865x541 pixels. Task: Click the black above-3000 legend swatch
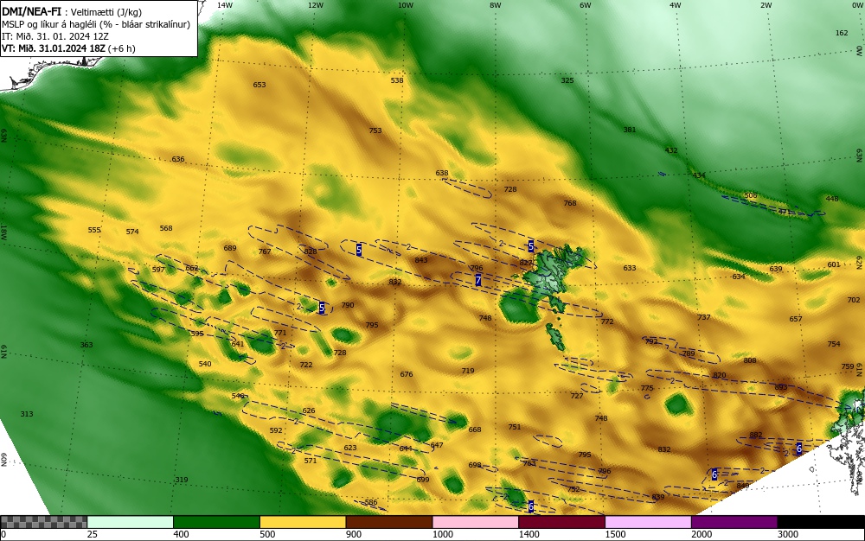pos(821,522)
